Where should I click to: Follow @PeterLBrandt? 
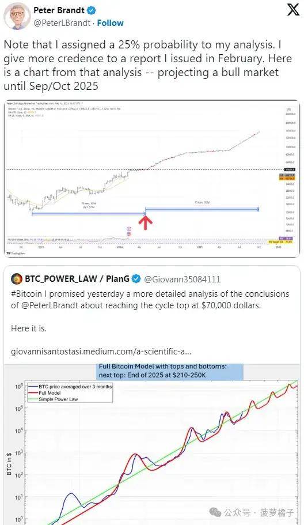coord(111,23)
